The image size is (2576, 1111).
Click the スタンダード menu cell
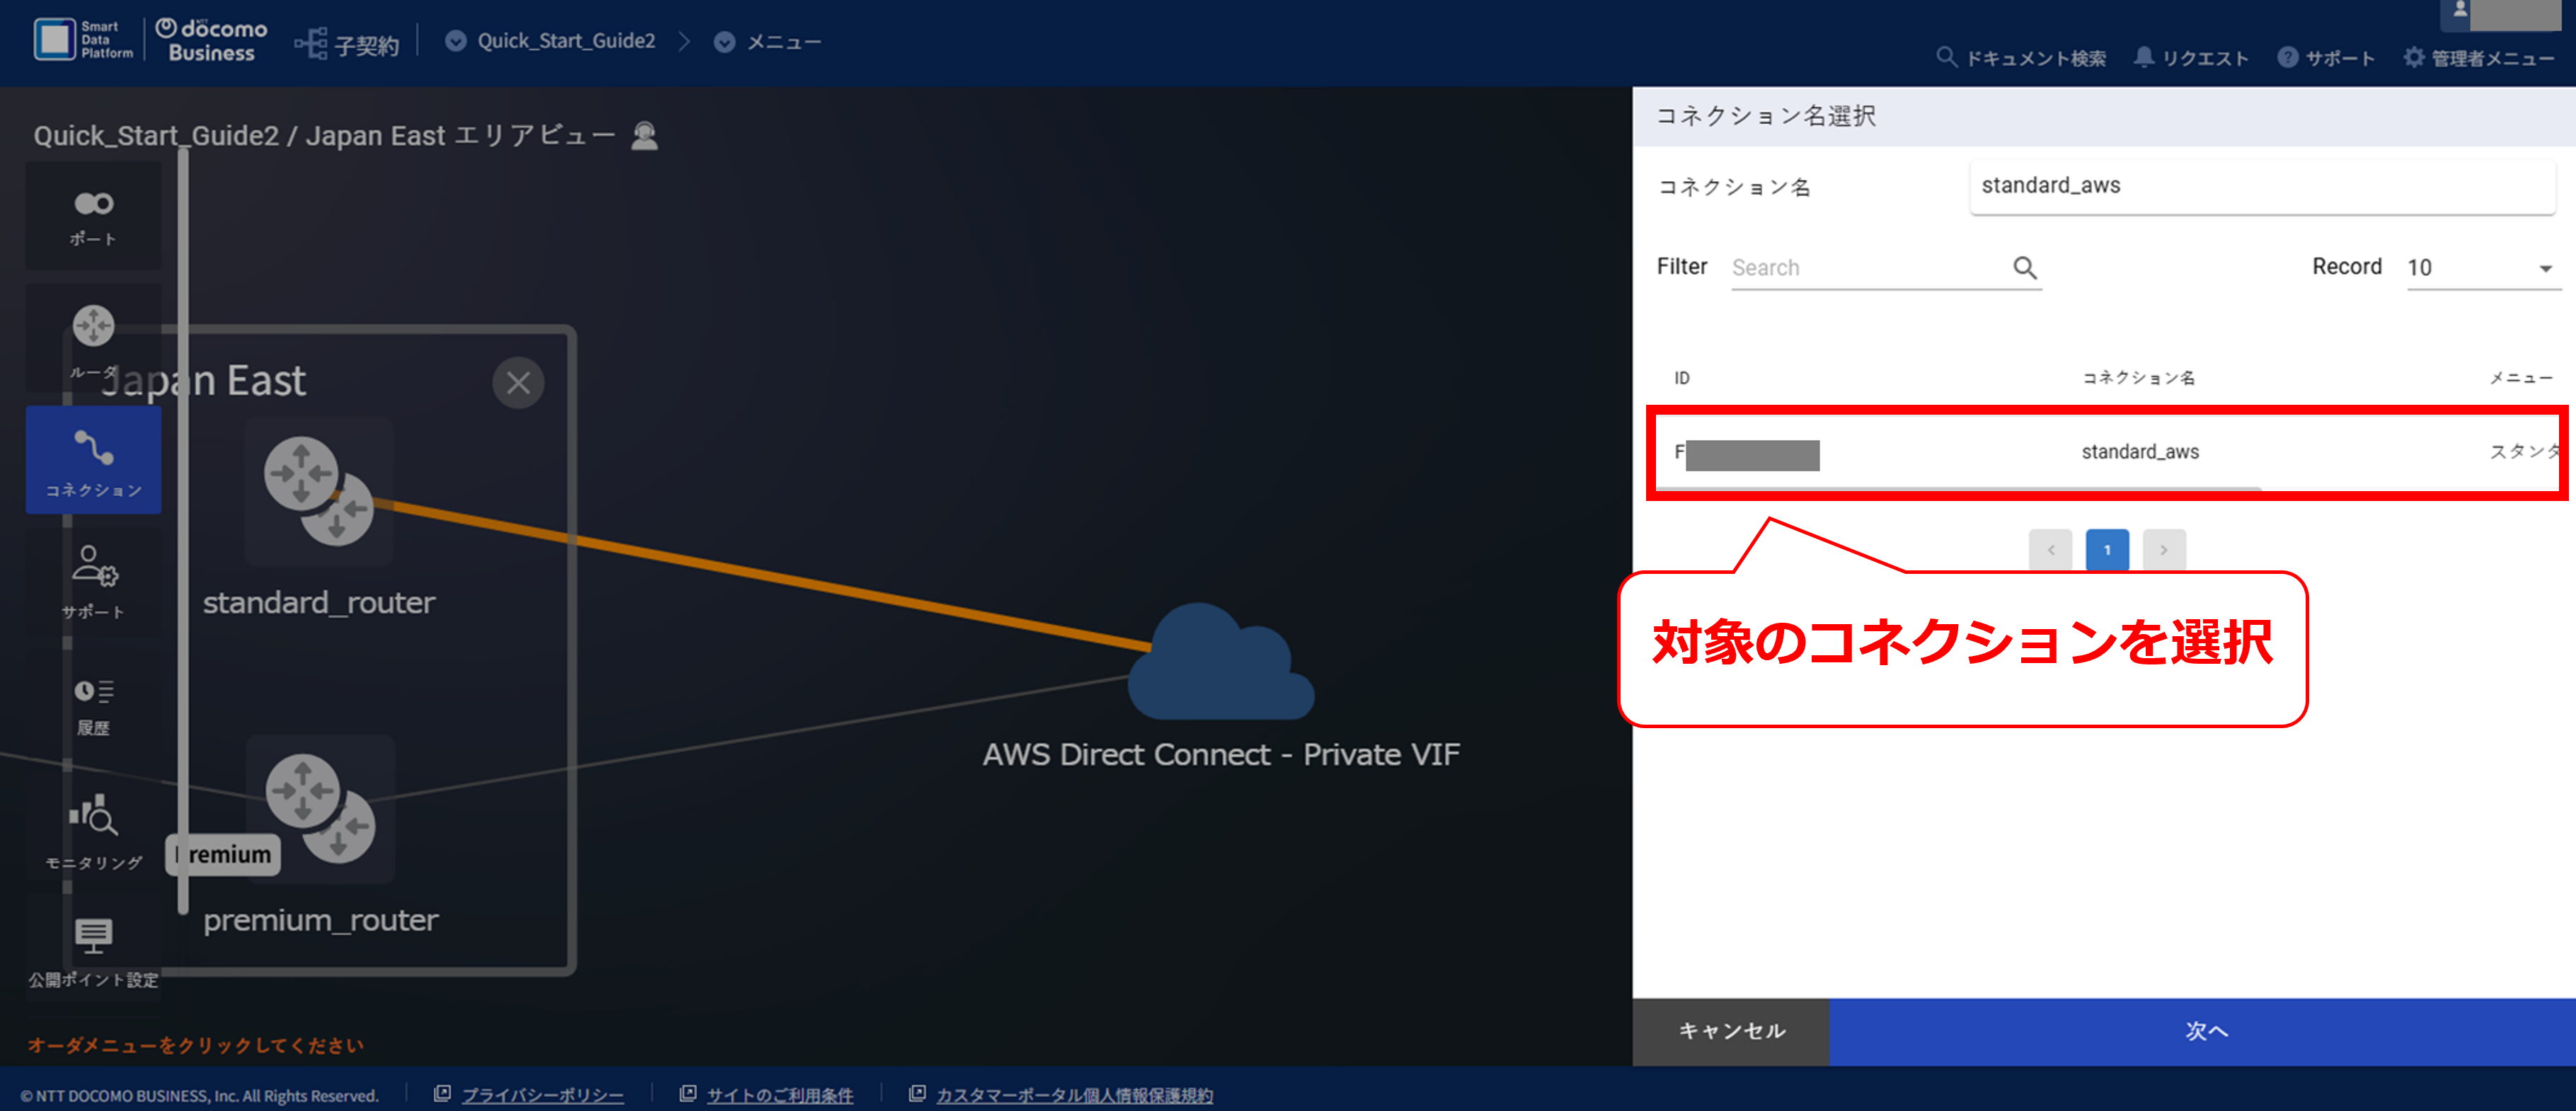2524,451
